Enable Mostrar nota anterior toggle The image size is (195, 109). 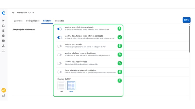(x=59, y=46)
